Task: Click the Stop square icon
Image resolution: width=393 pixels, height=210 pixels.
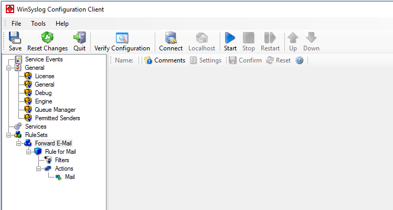Action: (x=248, y=38)
